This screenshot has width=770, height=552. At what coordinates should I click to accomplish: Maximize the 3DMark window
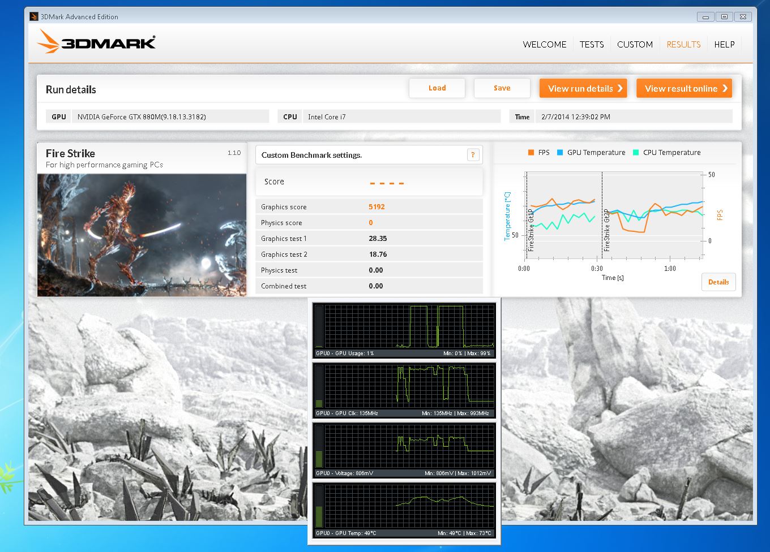pyautogui.click(x=724, y=17)
